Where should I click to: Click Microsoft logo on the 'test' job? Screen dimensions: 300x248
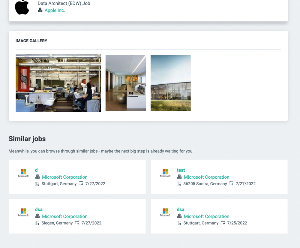click(165, 173)
